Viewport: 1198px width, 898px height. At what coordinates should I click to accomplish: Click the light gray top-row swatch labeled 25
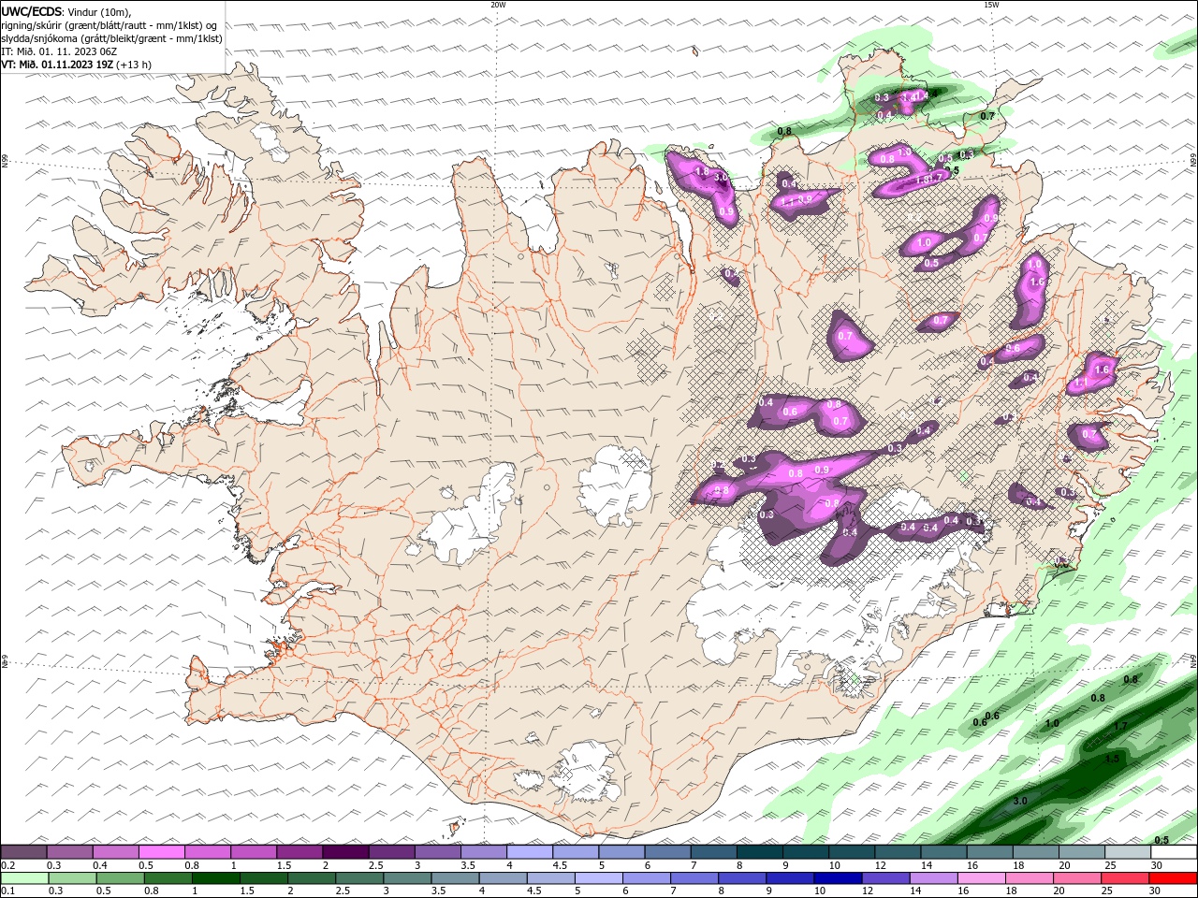1128,852
